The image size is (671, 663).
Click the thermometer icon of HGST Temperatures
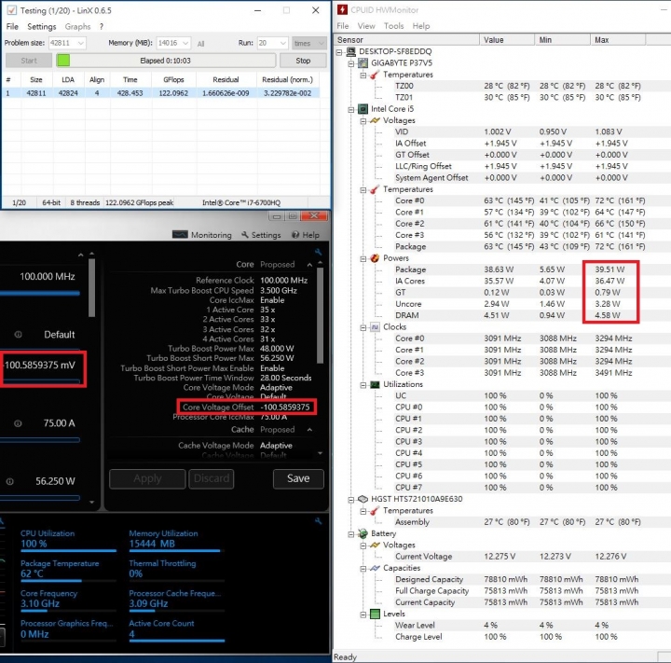click(x=375, y=510)
